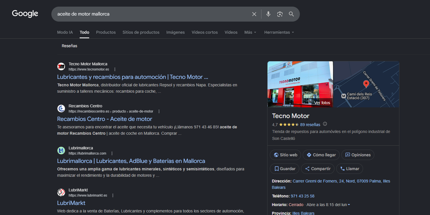
Task: Open Tecno Motor storefront photo Ver fotos
Action: coord(300,84)
